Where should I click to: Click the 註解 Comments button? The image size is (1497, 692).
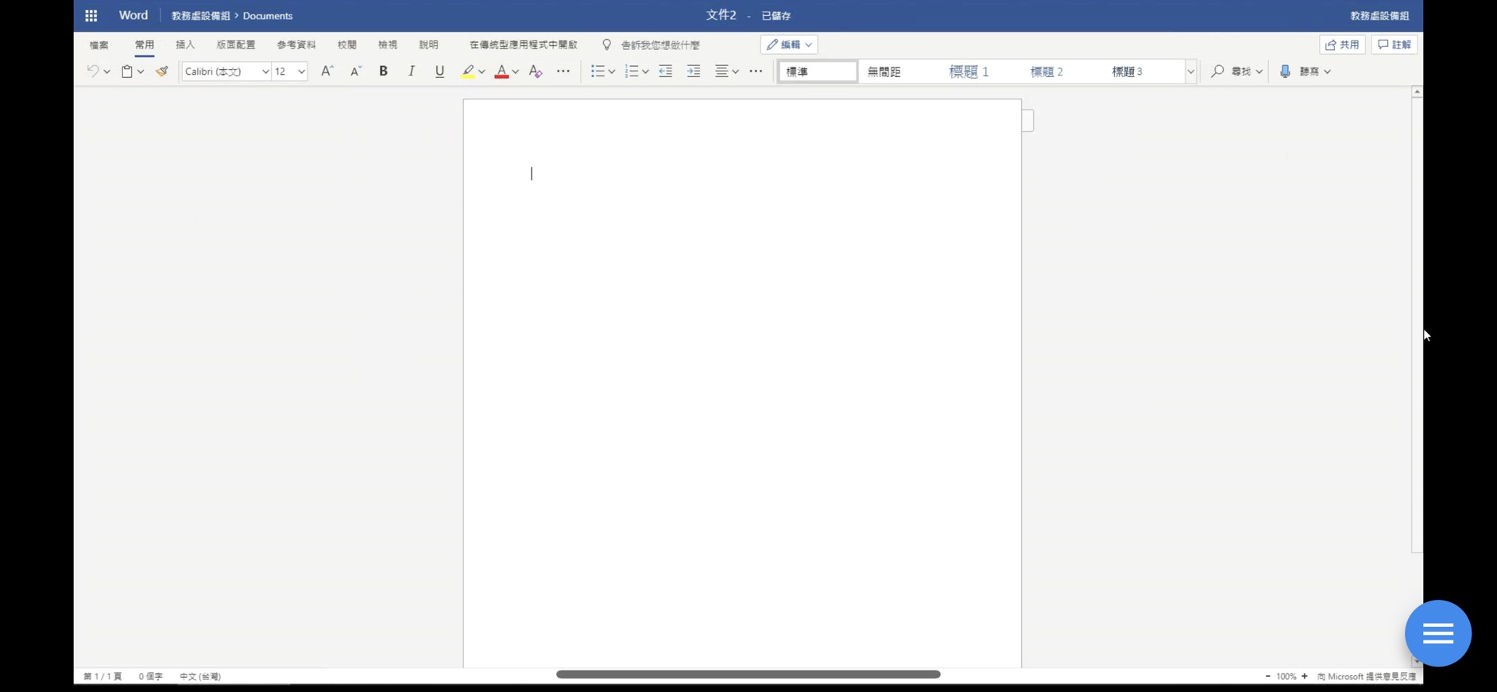[x=1394, y=44]
